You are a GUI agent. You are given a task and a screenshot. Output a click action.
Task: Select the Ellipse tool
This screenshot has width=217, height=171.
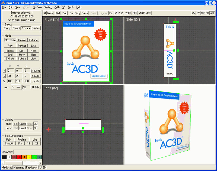point(10,51)
